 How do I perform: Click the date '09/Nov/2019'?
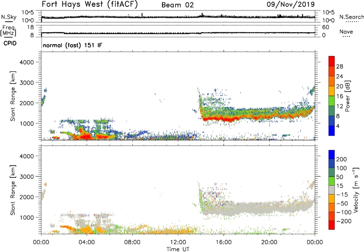(291, 4)
